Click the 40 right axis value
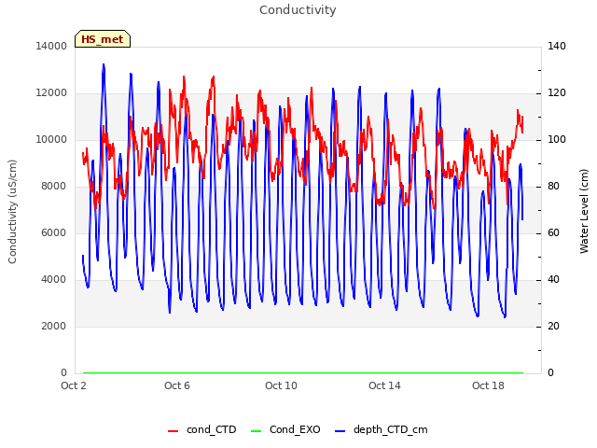Image resolution: width=597 pixels, height=448 pixels. (553, 280)
